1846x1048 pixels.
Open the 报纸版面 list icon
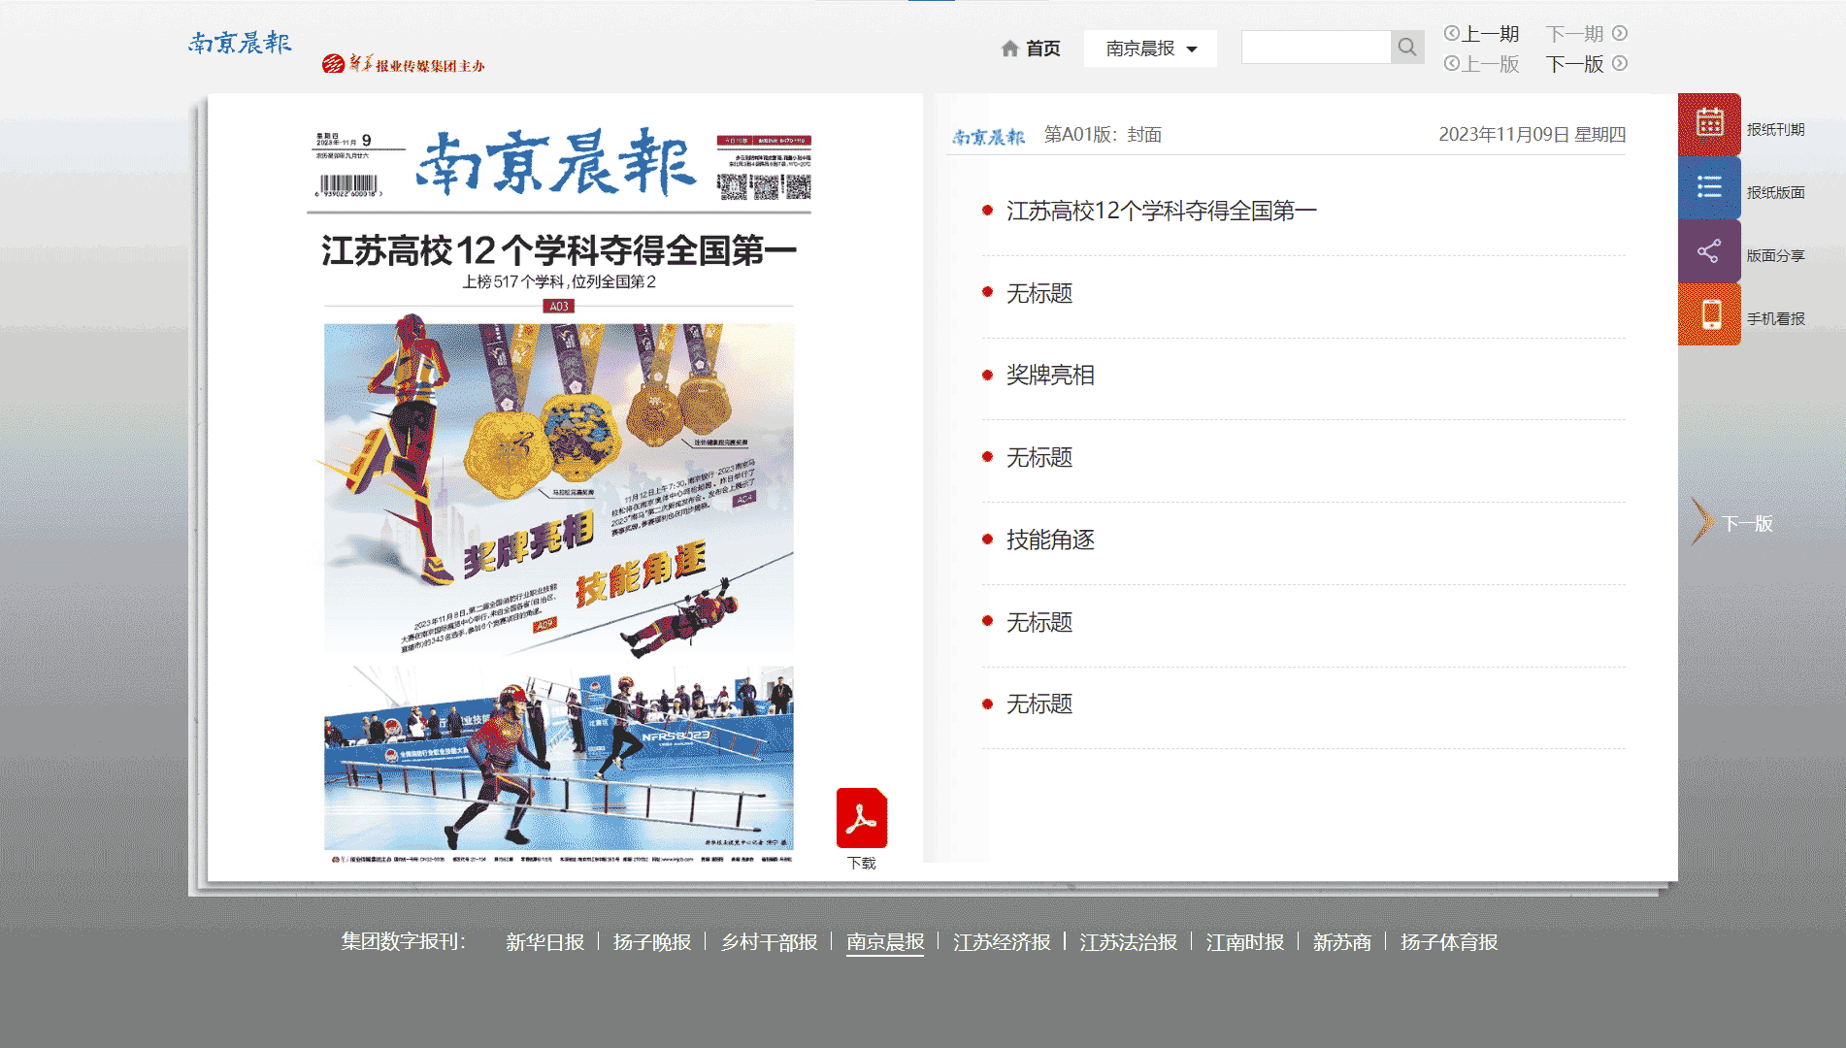coord(1709,187)
